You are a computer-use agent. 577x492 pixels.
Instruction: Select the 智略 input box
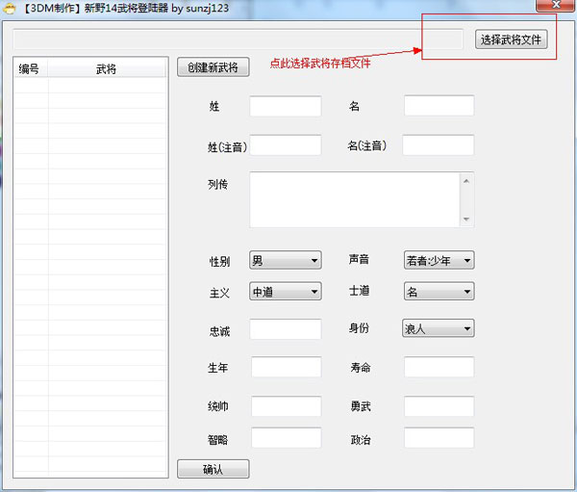click(287, 437)
